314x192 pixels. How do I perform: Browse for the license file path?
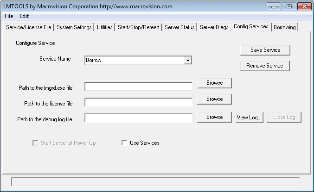pyautogui.click(x=214, y=99)
